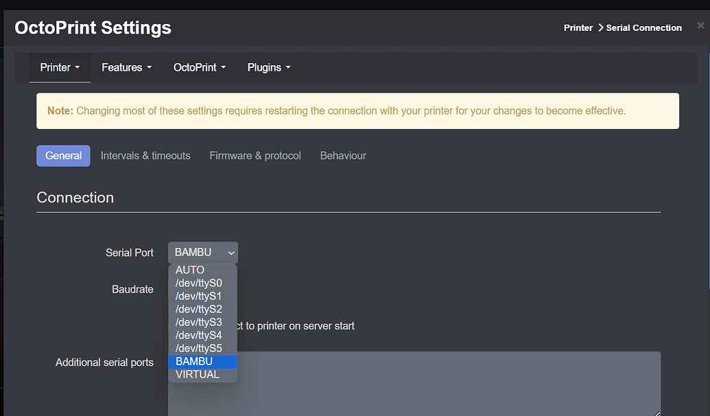This screenshot has height=416, width=710.
Task: Click the Additional serial ports label
Action: [x=104, y=362]
